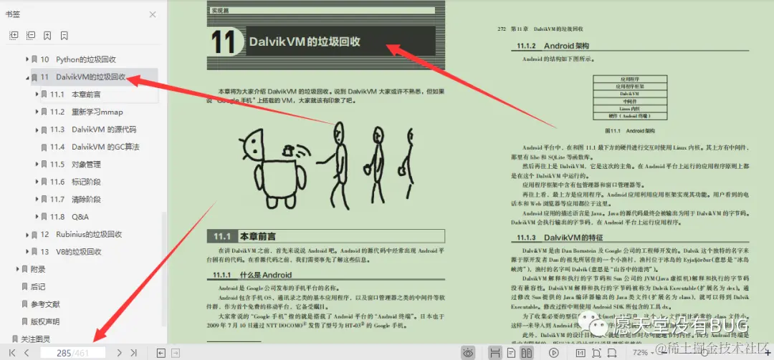Click the Android architecture diagram figure

(630, 97)
